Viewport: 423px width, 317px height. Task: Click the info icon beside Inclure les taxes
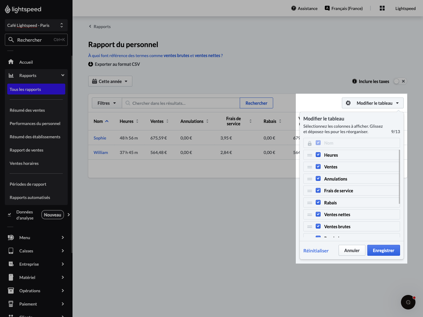355,81
